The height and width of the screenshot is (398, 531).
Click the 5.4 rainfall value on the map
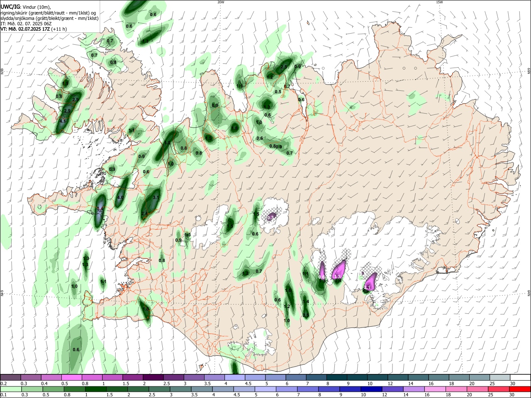click(x=100, y=209)
